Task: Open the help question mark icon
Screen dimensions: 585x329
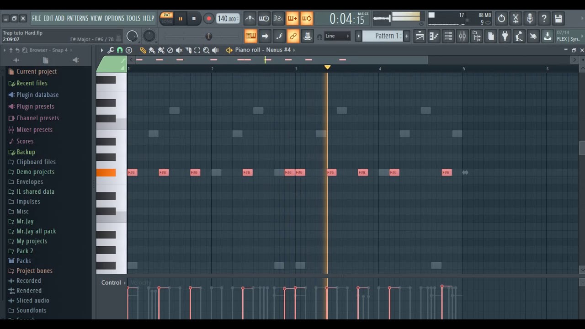Action: point(544,19)
